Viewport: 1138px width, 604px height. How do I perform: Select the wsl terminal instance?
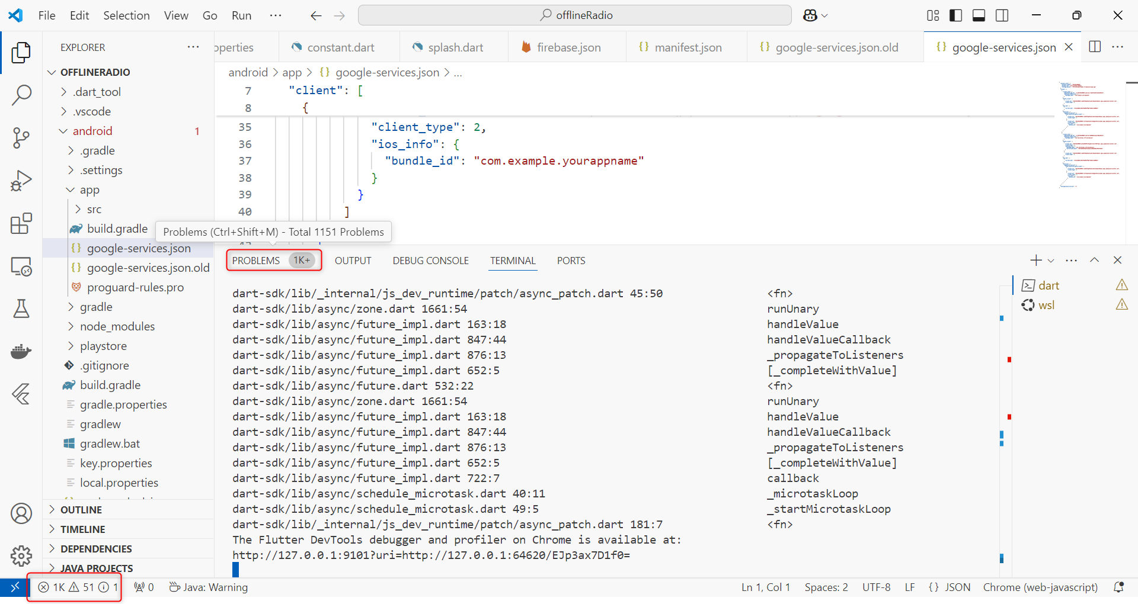pos(1073,305)
